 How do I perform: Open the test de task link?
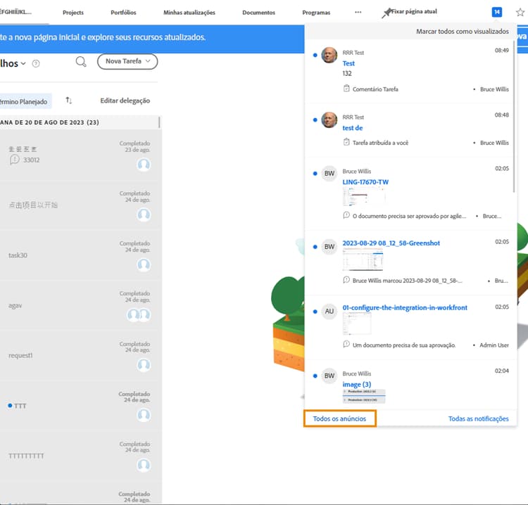tap(352, 128)
